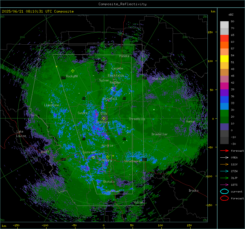Click the Didsbury town label
This screenshot has width=245, height=229.
tap(103, 122)
